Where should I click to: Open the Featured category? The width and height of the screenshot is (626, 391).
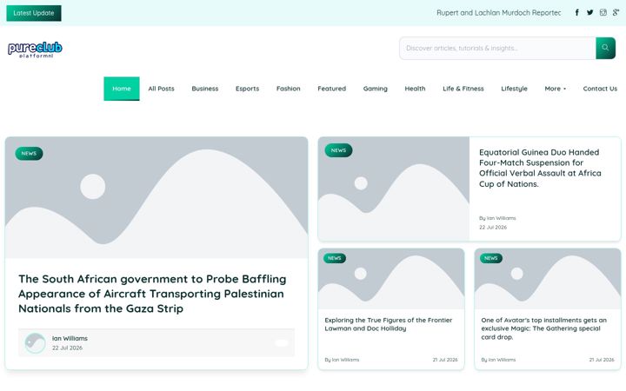pyautogui.click(x=332, y=89)
